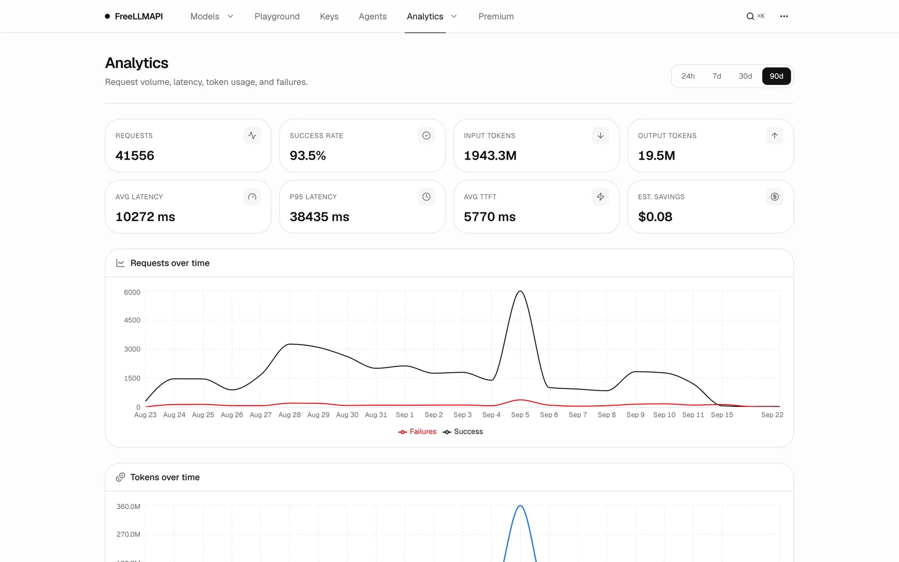Click the Sep 22 axis label
Image resolution: width=899 pixels, height=562 pixels.
[772, 415]
